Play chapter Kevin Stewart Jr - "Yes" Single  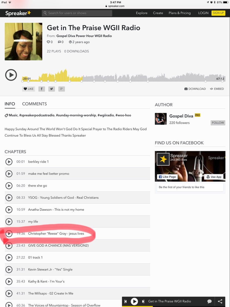coord(9,269)
